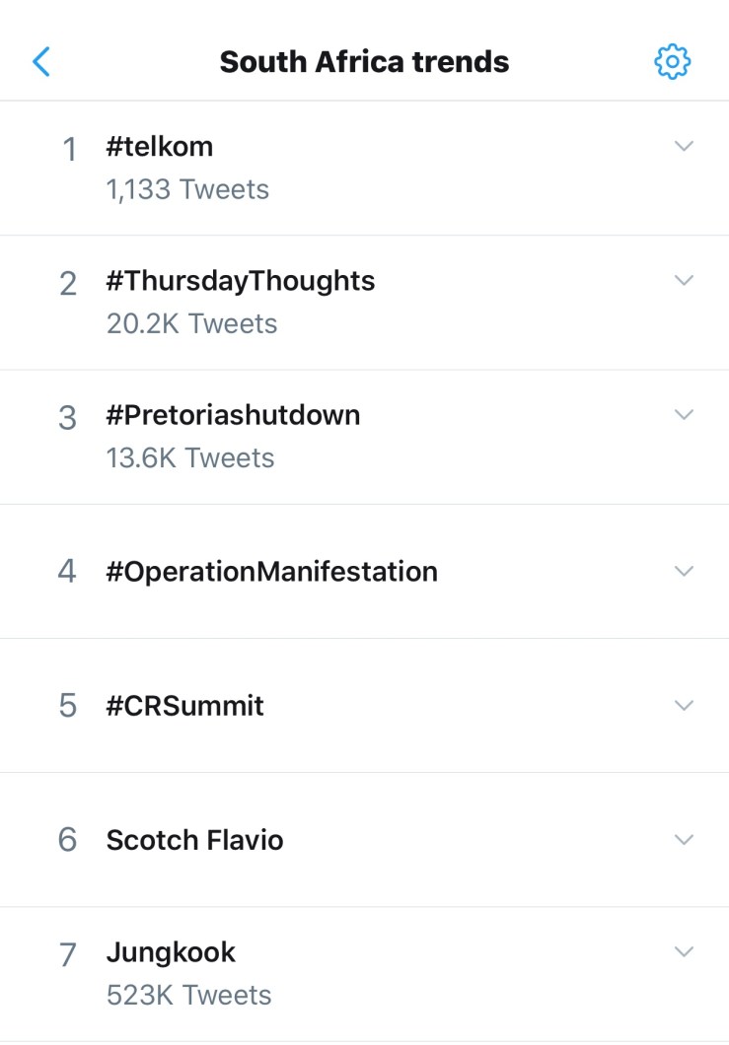
Task: Open the #telkom hashtag trend
Action: [160, 147]
